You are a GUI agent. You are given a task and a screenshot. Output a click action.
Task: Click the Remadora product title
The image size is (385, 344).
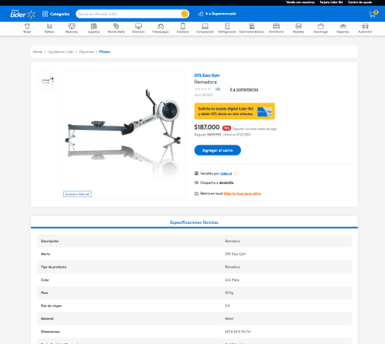205,82
